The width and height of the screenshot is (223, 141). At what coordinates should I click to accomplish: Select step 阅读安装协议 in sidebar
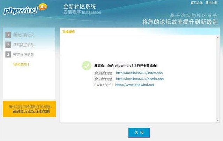click(23, 35)
